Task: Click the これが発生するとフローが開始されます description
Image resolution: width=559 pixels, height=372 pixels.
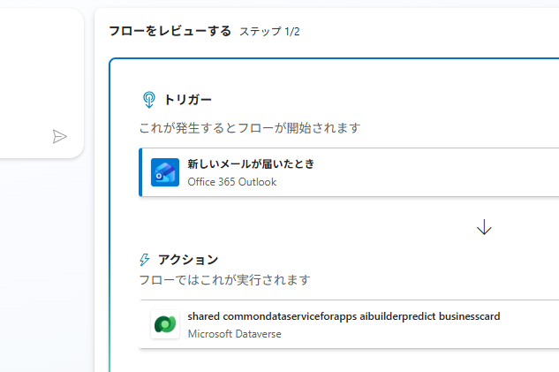Action: [x=250, y=128]
